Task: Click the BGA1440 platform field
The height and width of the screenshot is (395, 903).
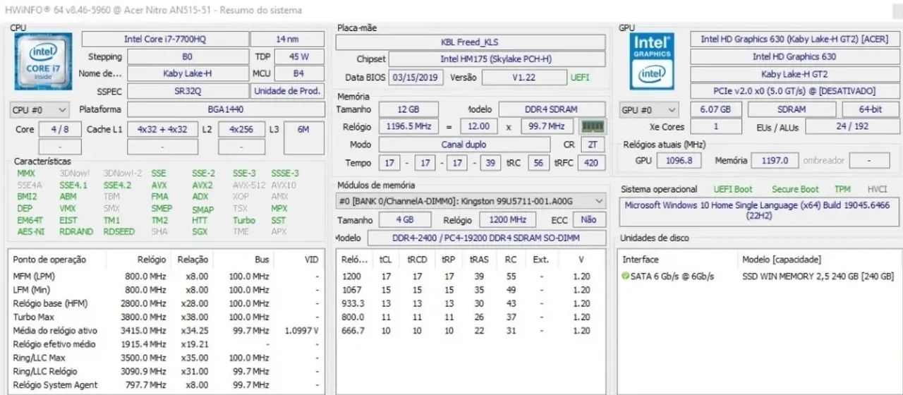Action: 226,109
